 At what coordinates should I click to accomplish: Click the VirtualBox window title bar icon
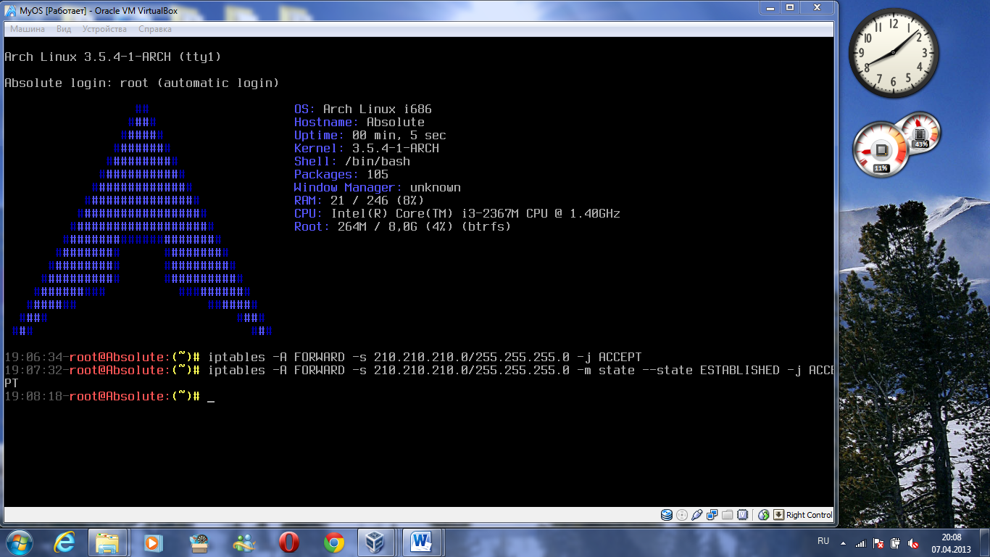tap(11, 11)
